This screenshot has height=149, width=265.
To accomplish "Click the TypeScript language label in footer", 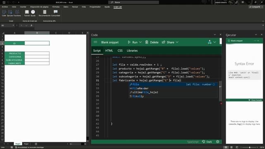I will click(193, 142).
